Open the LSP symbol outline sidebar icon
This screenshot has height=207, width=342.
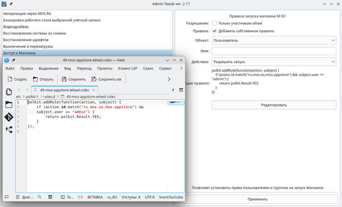tap(9, 129)
